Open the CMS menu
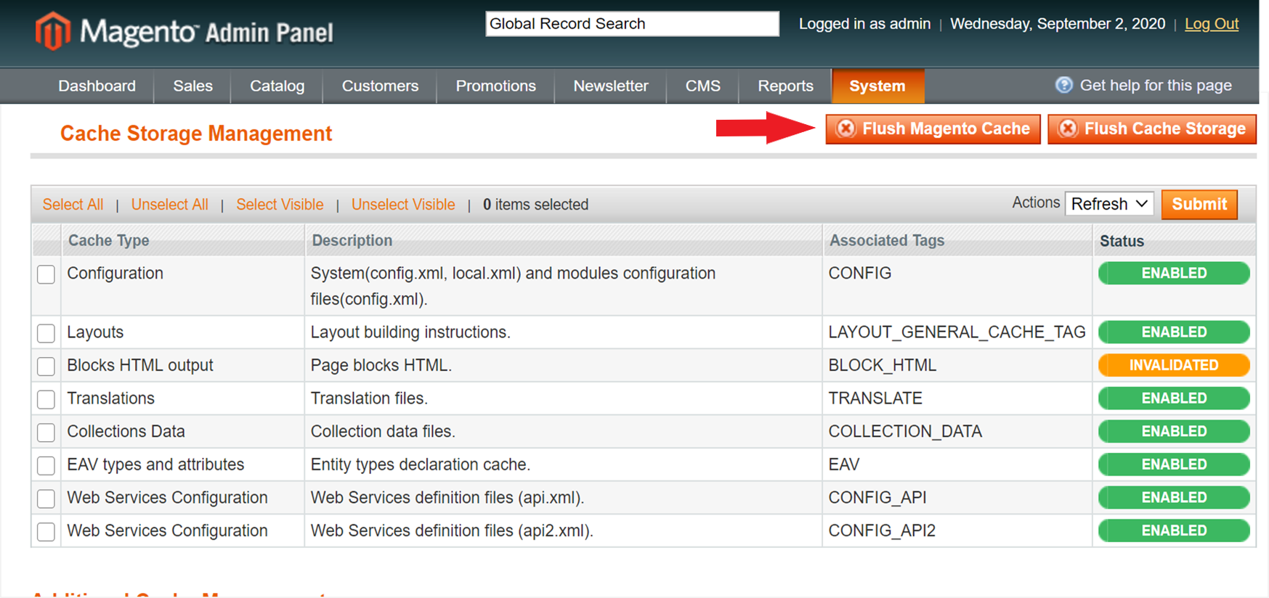Image resolution: width=1269 pixels, height=598 pixels. (702, 86)
